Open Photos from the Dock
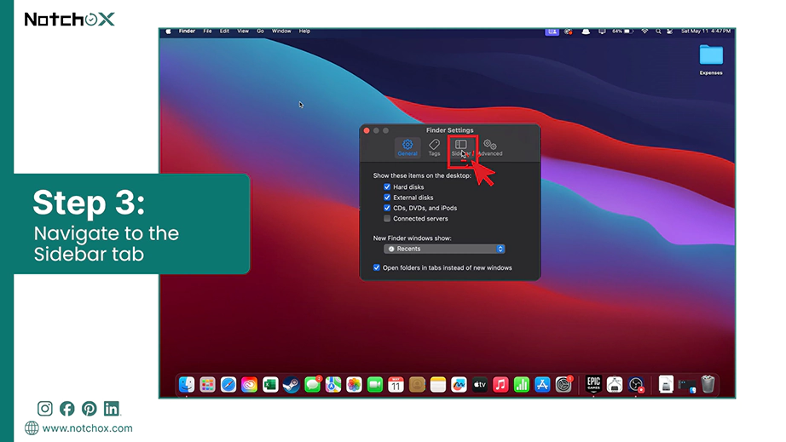Image resolution: width=786 pixels, height=442 pixels. (x=354, y=384)
